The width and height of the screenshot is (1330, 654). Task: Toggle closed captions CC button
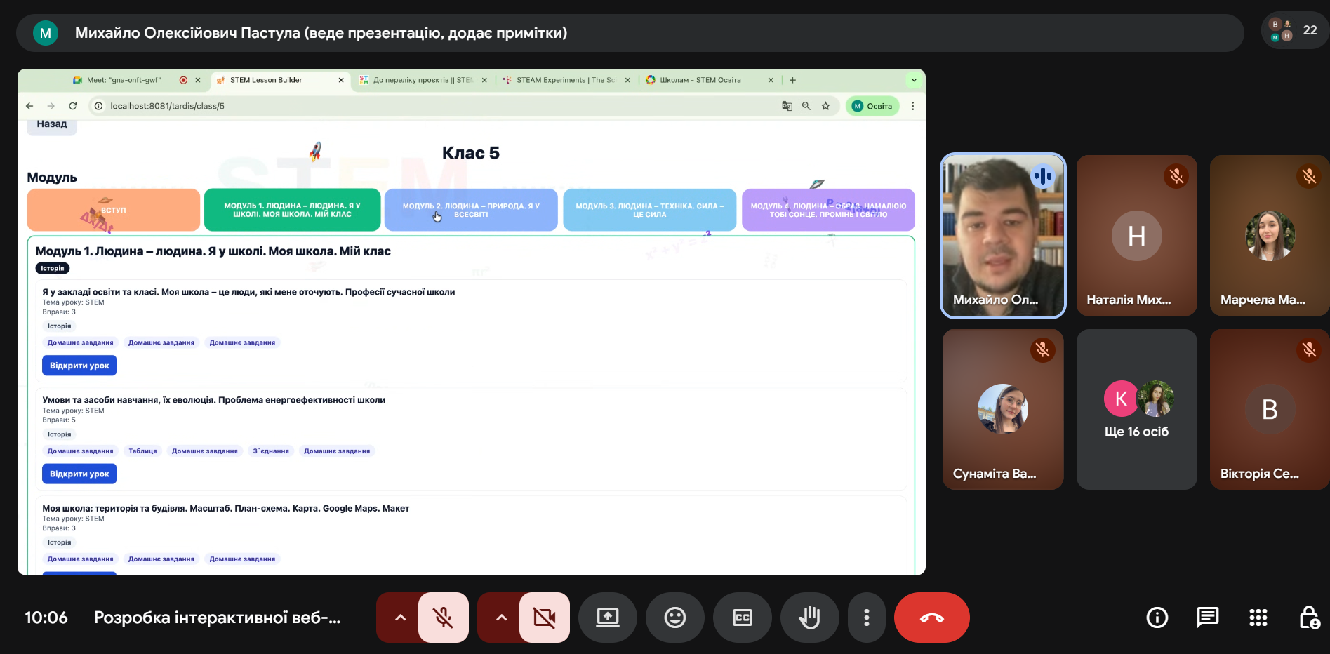tap(743, 618)
